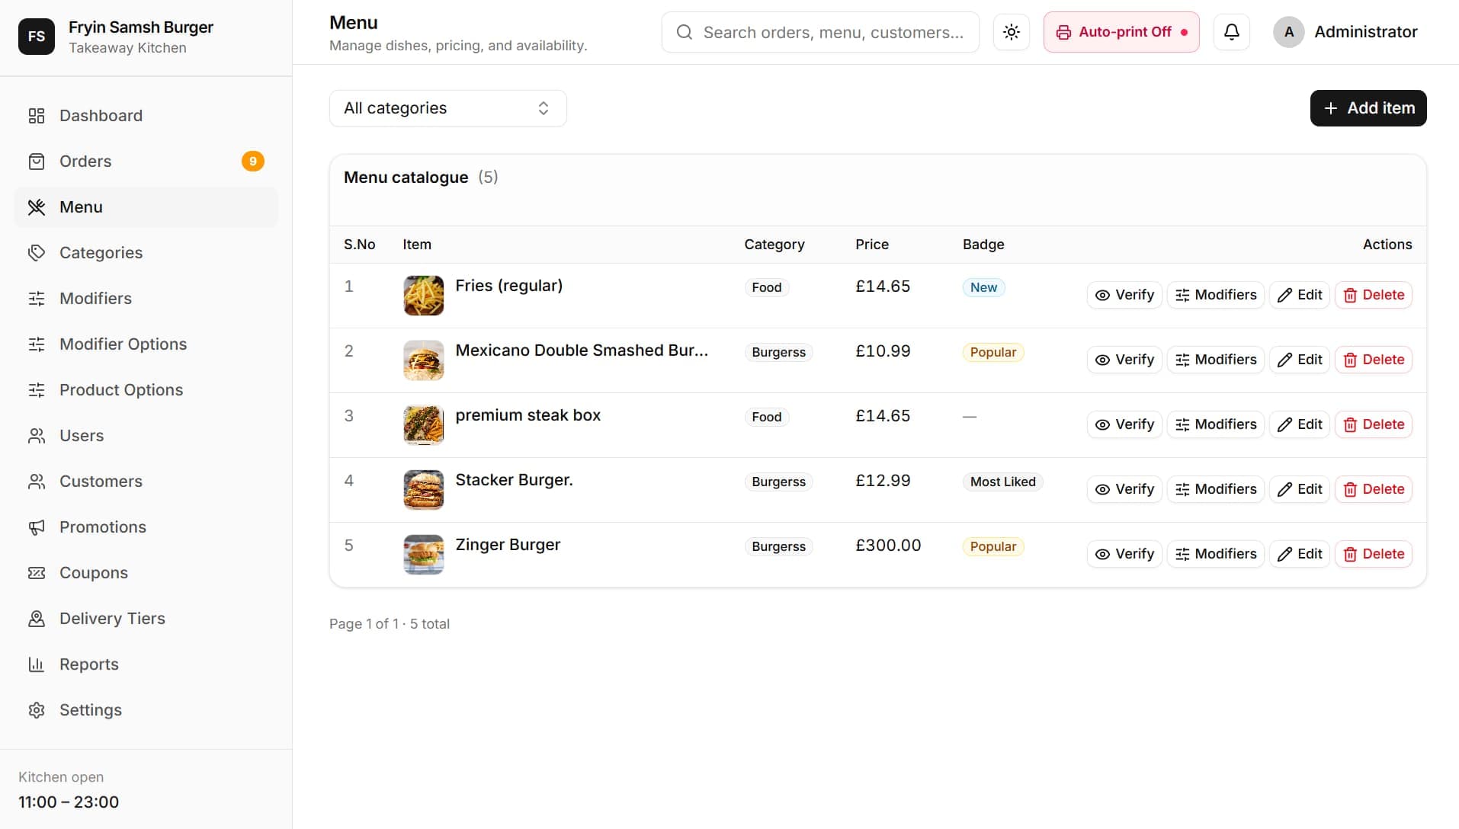Select Menu in sidebar
The width and height of the screenshot is (1459, 829).
click(x=146, y=207)
